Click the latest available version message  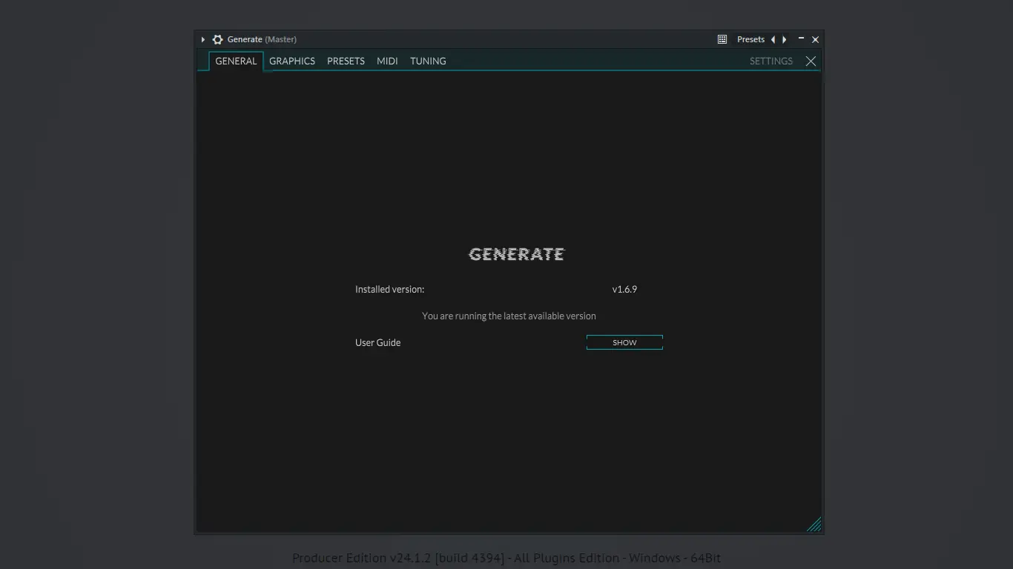pyautogui.click(x=509, y=316)
